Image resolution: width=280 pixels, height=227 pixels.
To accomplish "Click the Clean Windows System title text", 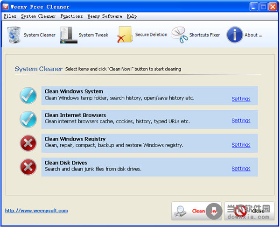I will point(74,92).
